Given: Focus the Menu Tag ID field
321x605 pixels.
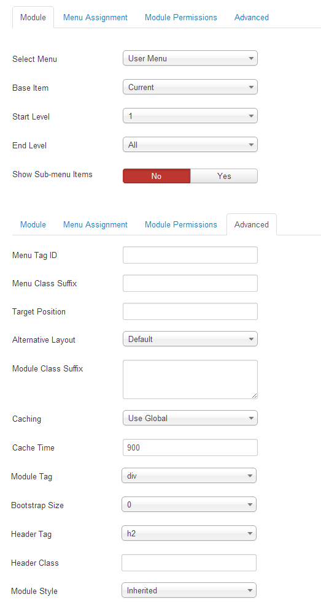Looking at the screenshot, I should 190,255.
